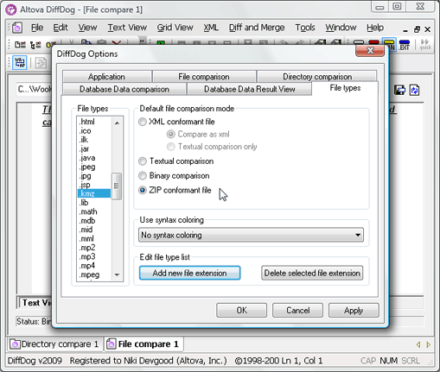Switch to Database Data comparison tab
Viewport: 440px width, 372px height.
point(124,89)
